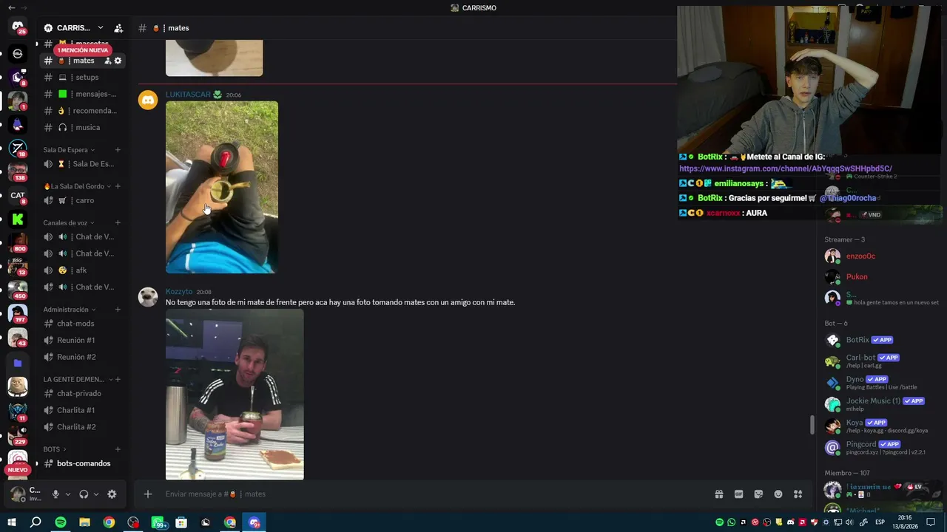Click the NUEVO unread servers badge
The width and height of the screenshot is (947, 532).
(18, 470)
